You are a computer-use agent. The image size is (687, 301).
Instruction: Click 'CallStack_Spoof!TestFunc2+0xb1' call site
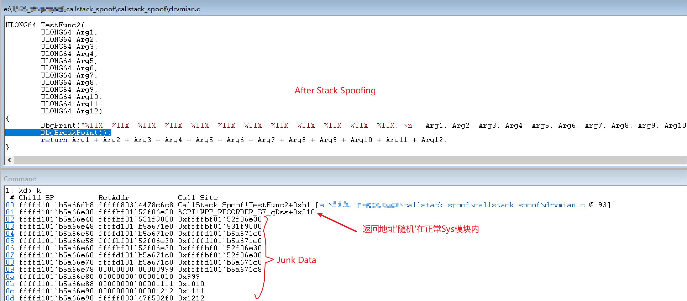(244, 205)
